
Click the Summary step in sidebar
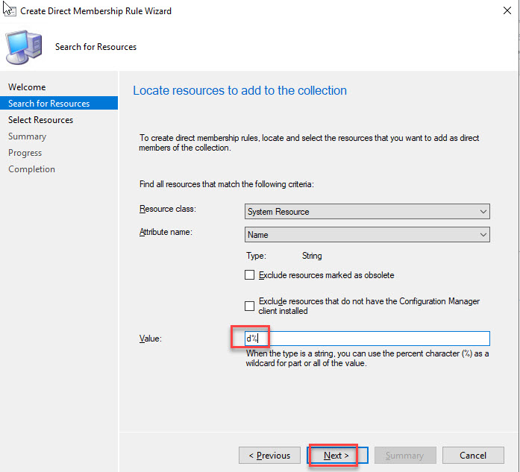(x=28, y=136)
